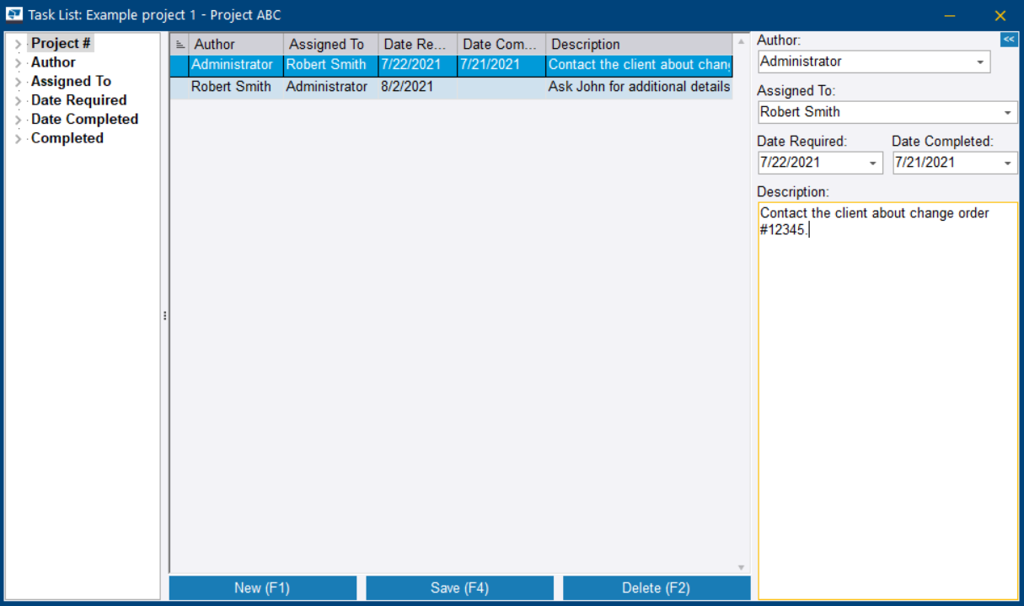The image size is (1024, 606).
Task: Click the sort indicator icon in grid header
Action: 180,44
